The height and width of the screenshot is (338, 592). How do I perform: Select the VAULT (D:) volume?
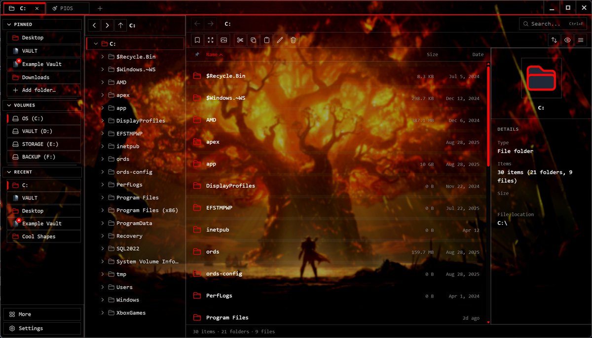[x=44, y=131]
